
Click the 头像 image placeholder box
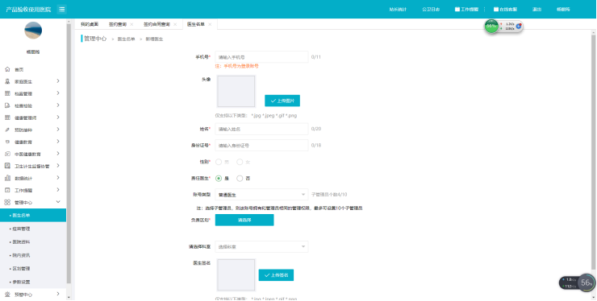236,91
